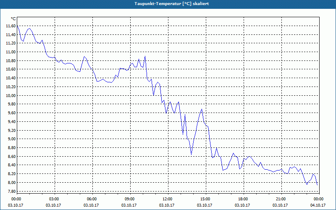This screenshot has height=210, width=336.
Task: Click the 04.10.17 date label
Action: (318, 205)
